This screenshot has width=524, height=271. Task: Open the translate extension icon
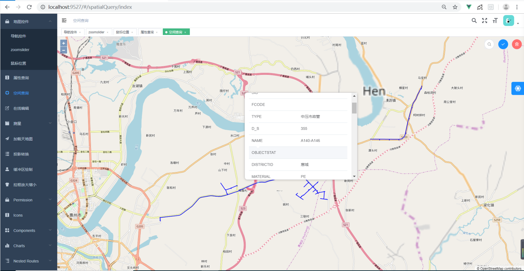point(480,7)
